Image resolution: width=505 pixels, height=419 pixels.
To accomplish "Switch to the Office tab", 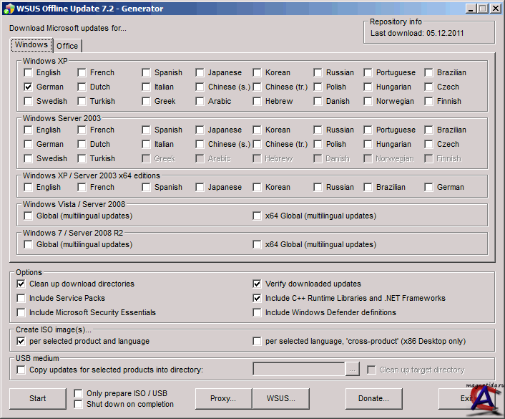I will click(67, 46).
